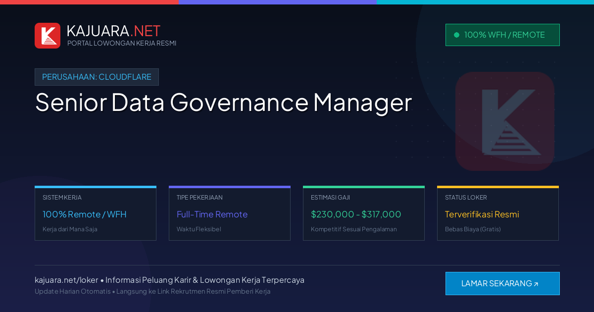Select the Terverifikasi Resmi status
The image size is (594, 312).
[482, 214]
